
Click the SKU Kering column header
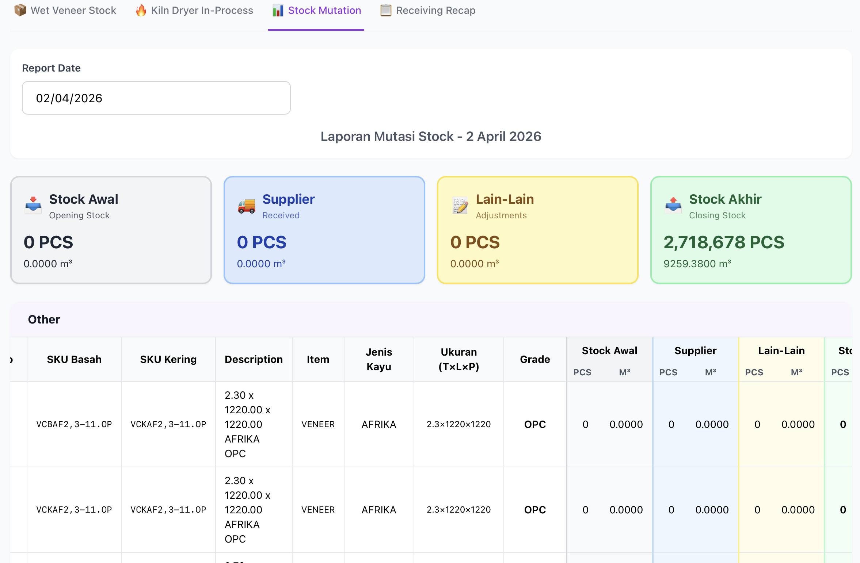[168, 359]
